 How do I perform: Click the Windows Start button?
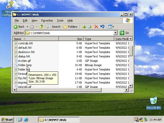pos(7,120)
